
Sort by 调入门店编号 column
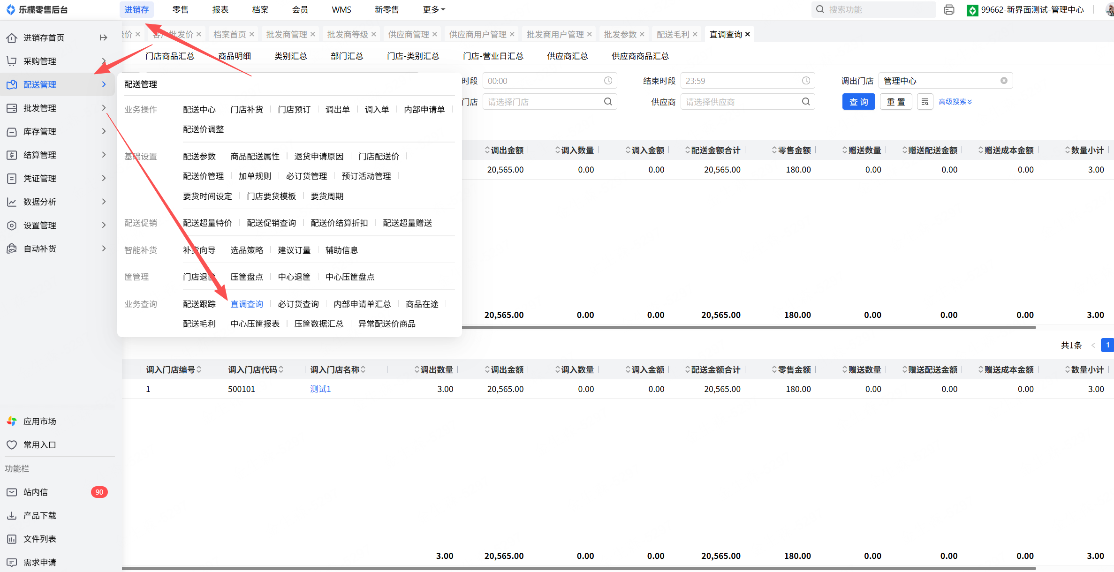[x=173, y=369]
